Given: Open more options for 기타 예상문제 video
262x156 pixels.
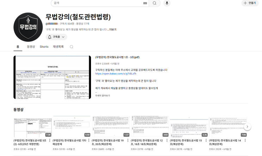Looking at the screenshot, I should pos(89,141).
